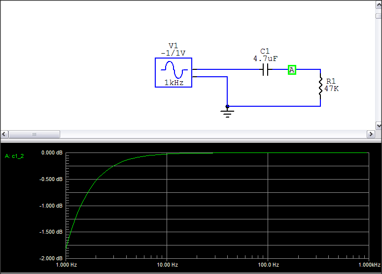
Task: Click the horizontal scrollbar thumb
Action: (x=34, y=134)
